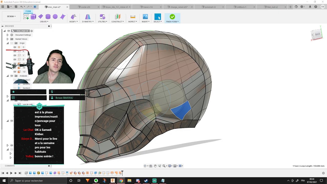327x184 pixels.
Task: Collapse the Browser panel with arrows
Action: click(x=2, y=26)
